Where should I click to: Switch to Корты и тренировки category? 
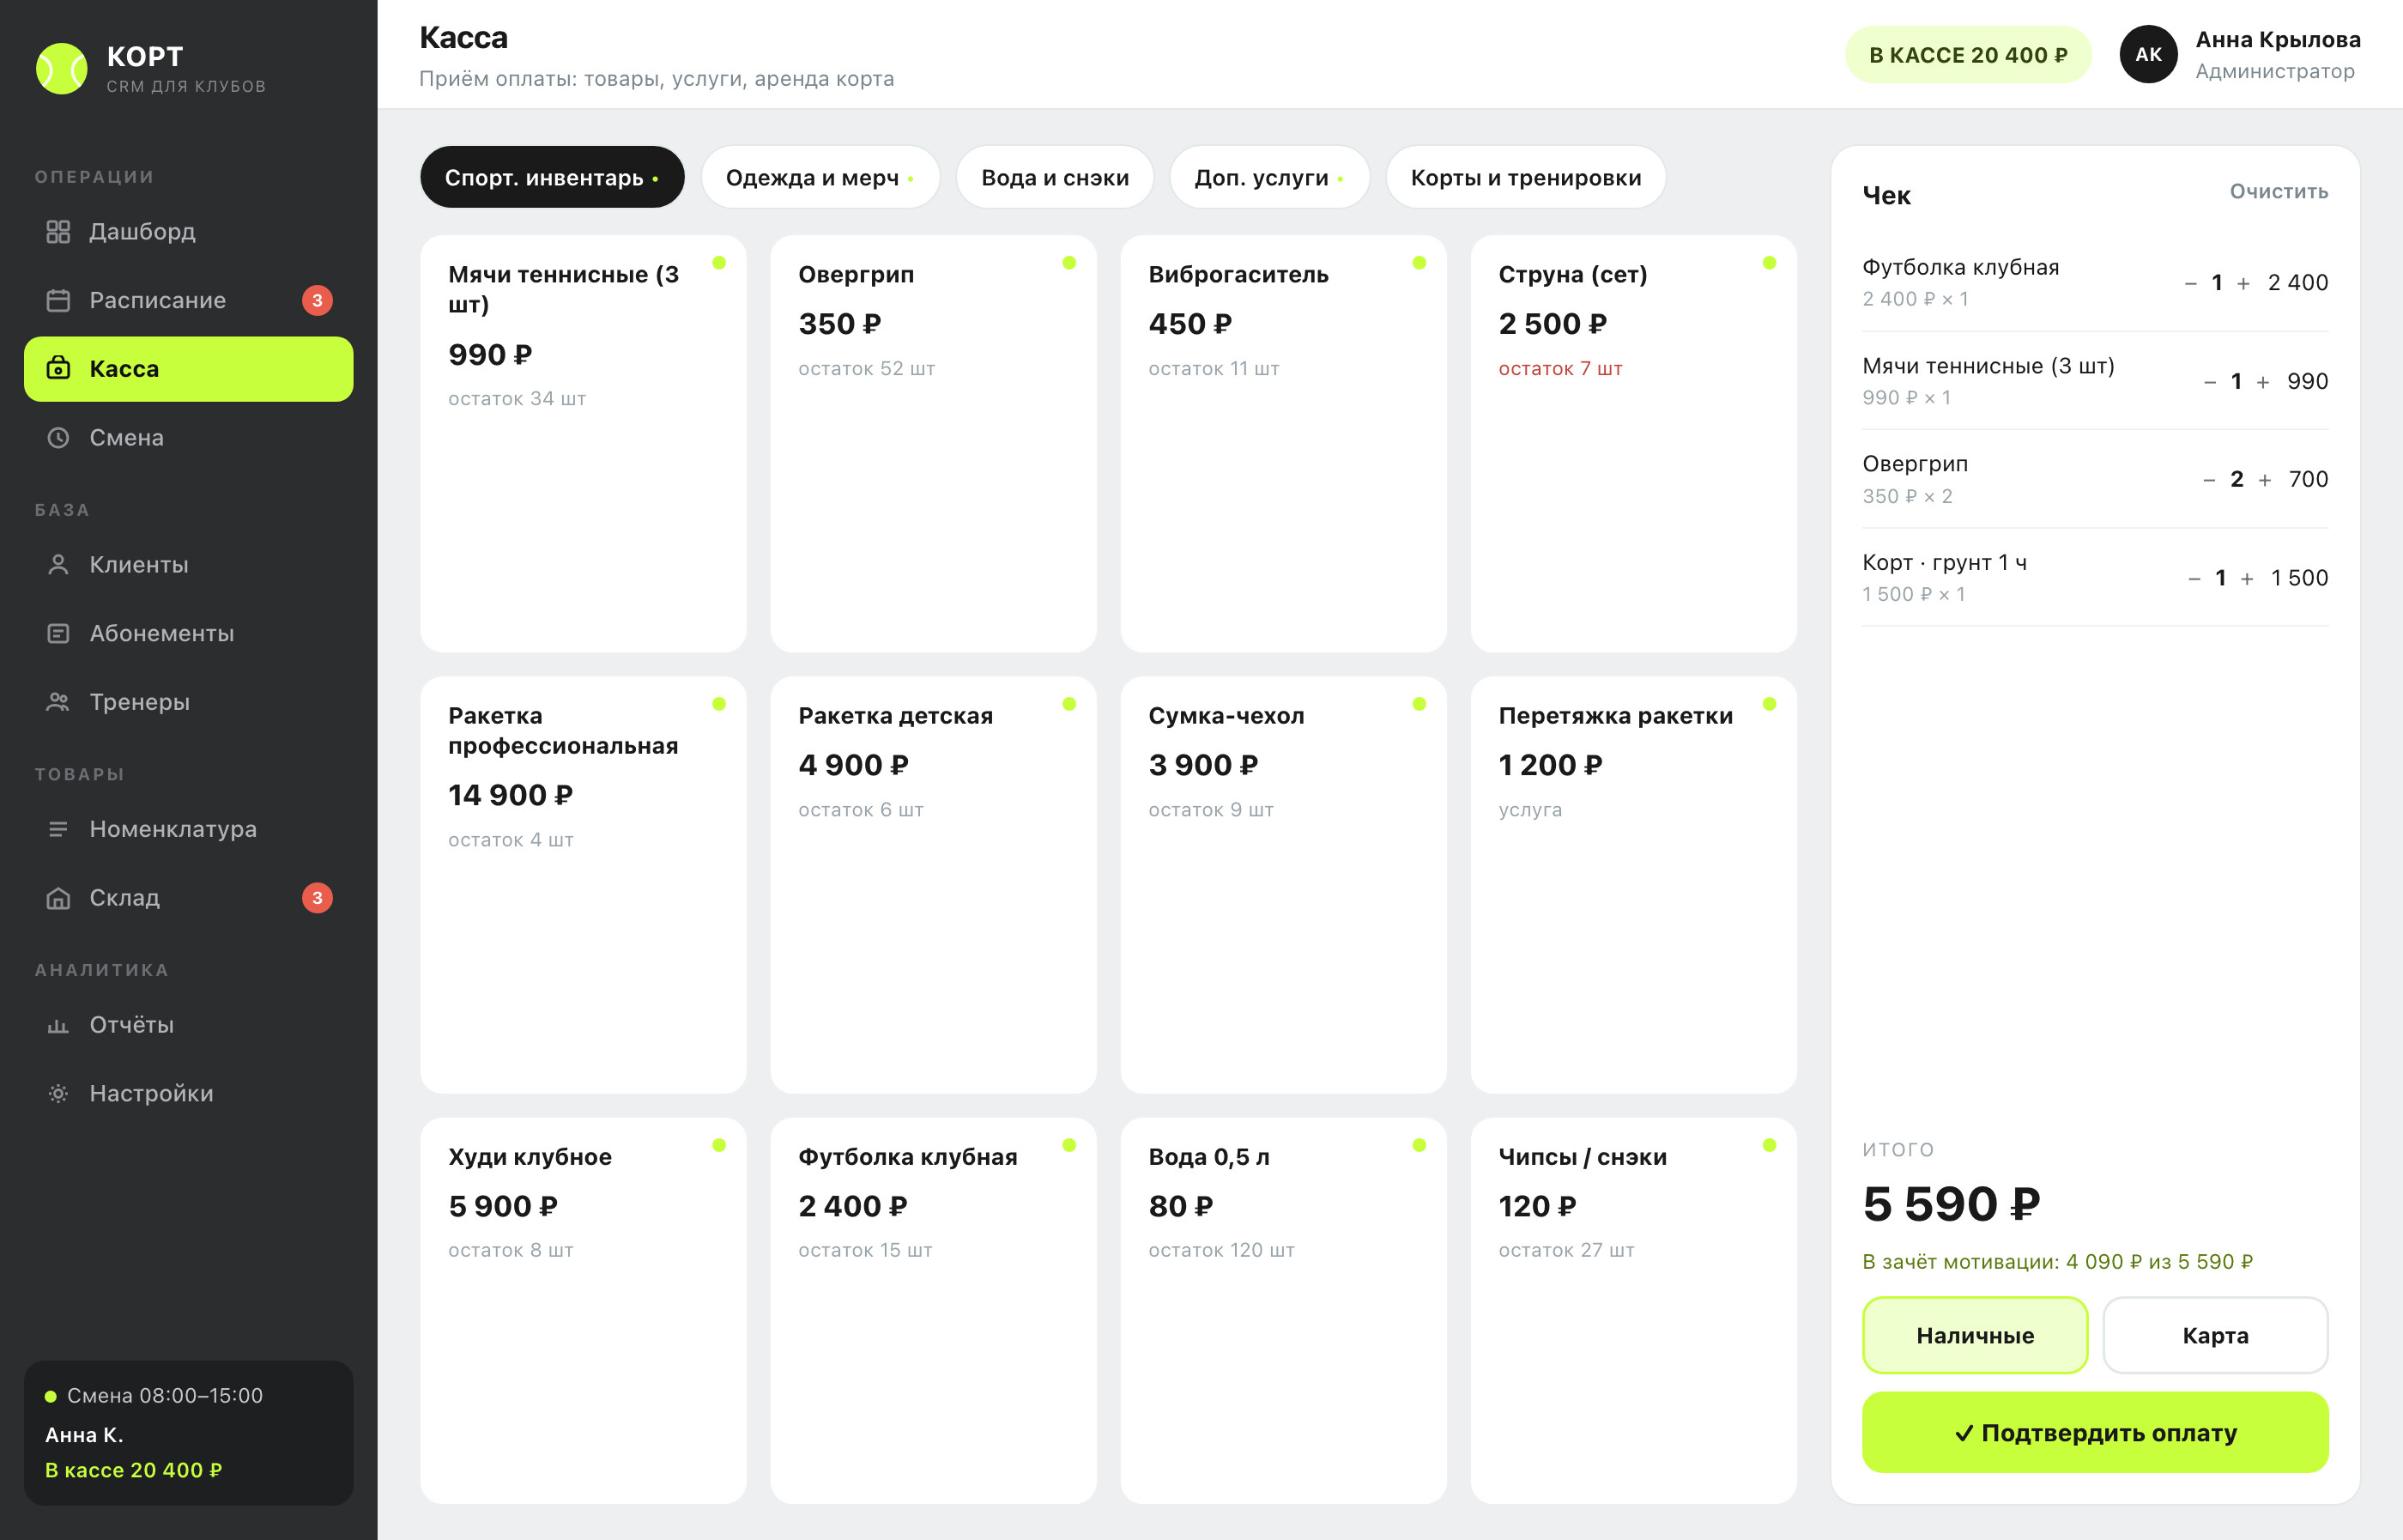1525,178
